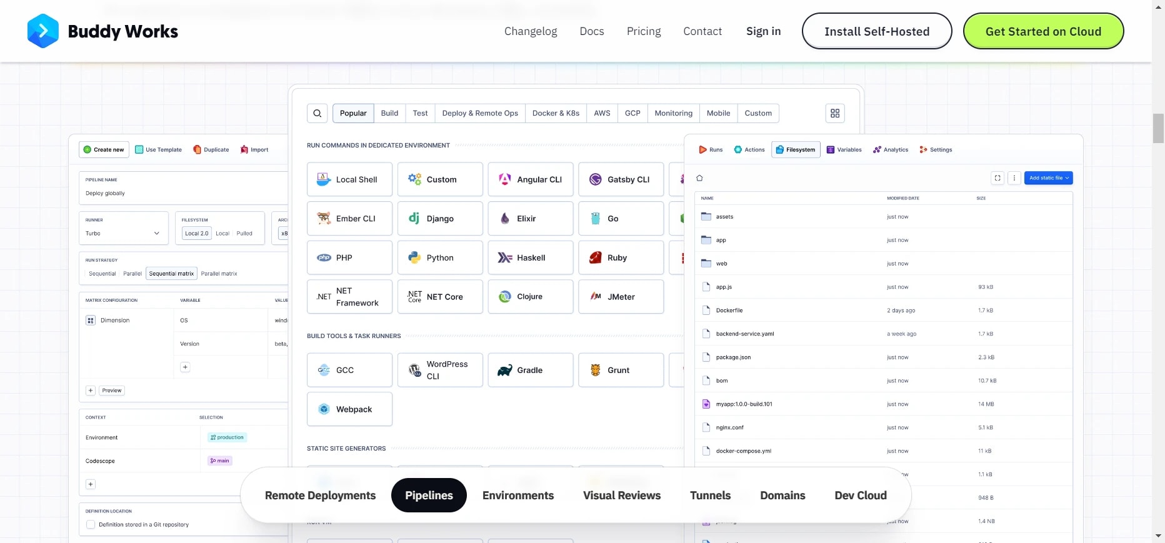
Task: Expand the Add static file dropdown
Action: (x=1049, y=178)
